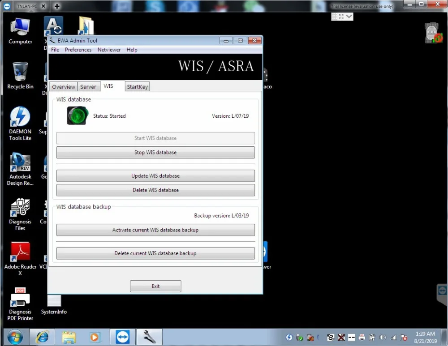
Task: Select the Recycle Bin icon
Action: click(20, 76)
